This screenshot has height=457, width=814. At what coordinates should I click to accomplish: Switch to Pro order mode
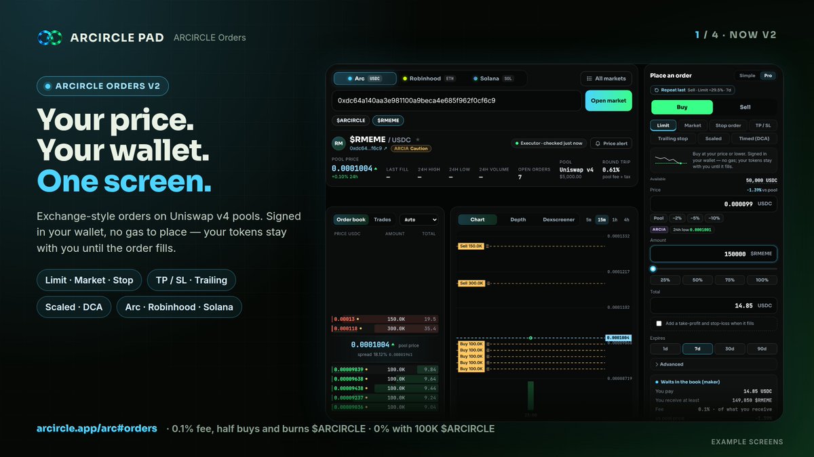coord(768,76)
